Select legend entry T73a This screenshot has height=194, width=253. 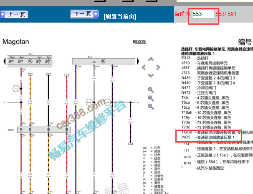coord(206,123)
